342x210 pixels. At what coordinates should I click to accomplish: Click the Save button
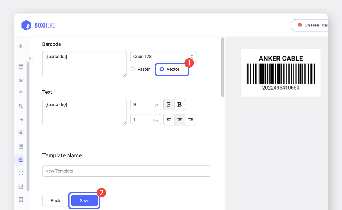coord(84,200)
